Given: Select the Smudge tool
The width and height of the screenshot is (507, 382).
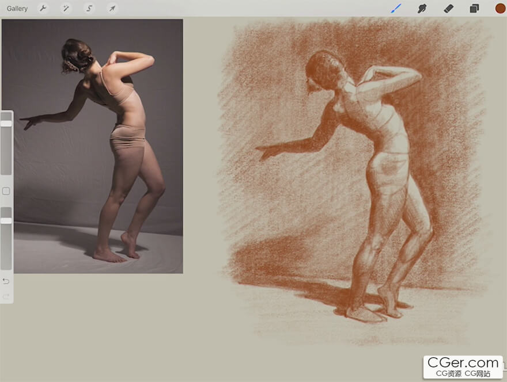Looking at the screenshot, I should 422,9.
